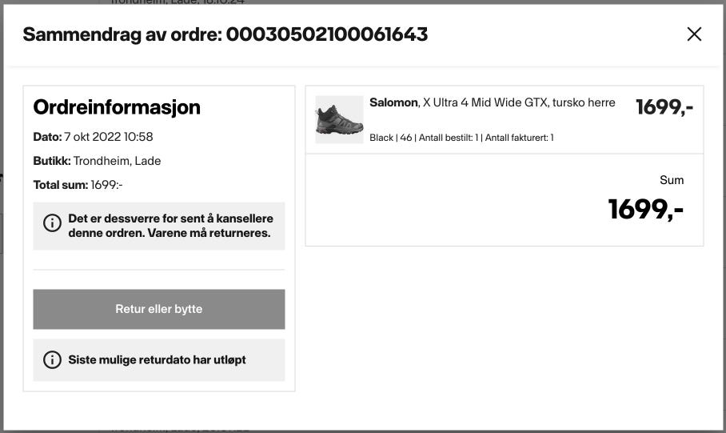Click the product row price 1699,-
The image size is (726, 433).
(x=664, y=107)
